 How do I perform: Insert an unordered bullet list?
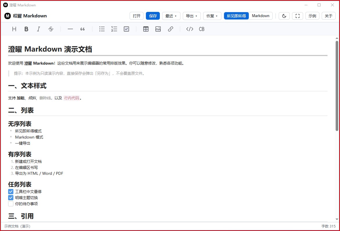click(x=102, y=29)
